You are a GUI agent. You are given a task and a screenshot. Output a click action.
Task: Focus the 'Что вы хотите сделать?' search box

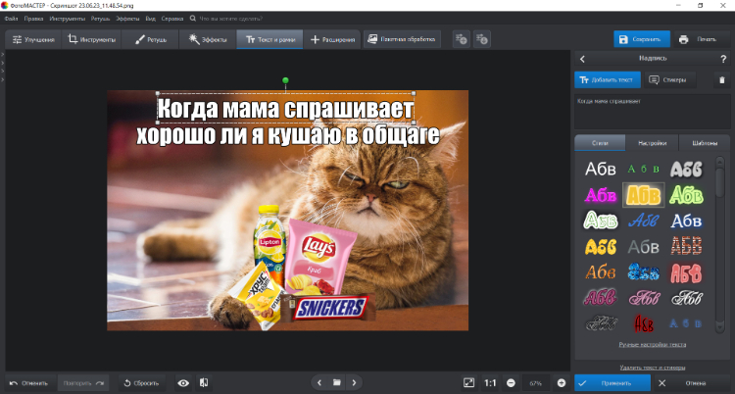pos(230,19)
